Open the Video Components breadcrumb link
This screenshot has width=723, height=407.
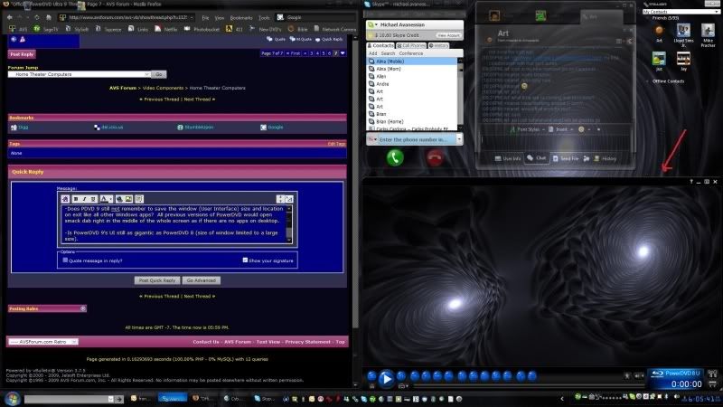click(163, 88)
